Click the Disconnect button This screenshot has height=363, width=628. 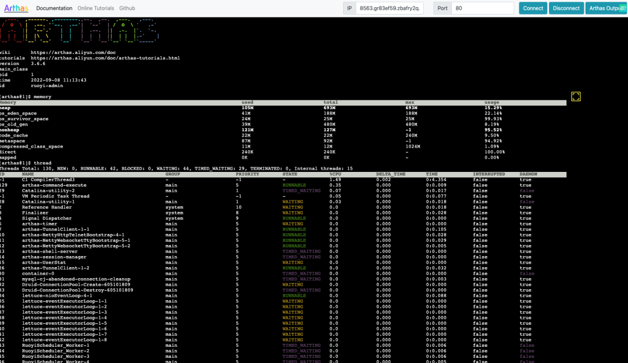pyautogui.click(x=566, y=8)
